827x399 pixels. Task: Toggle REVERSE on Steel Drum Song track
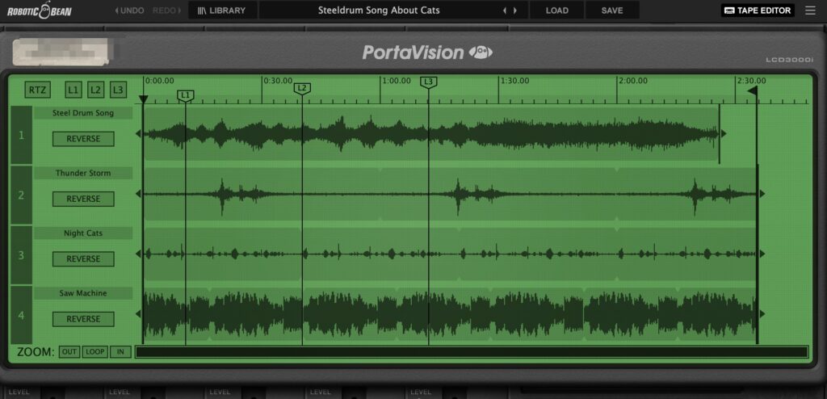[x=83, y=139]
